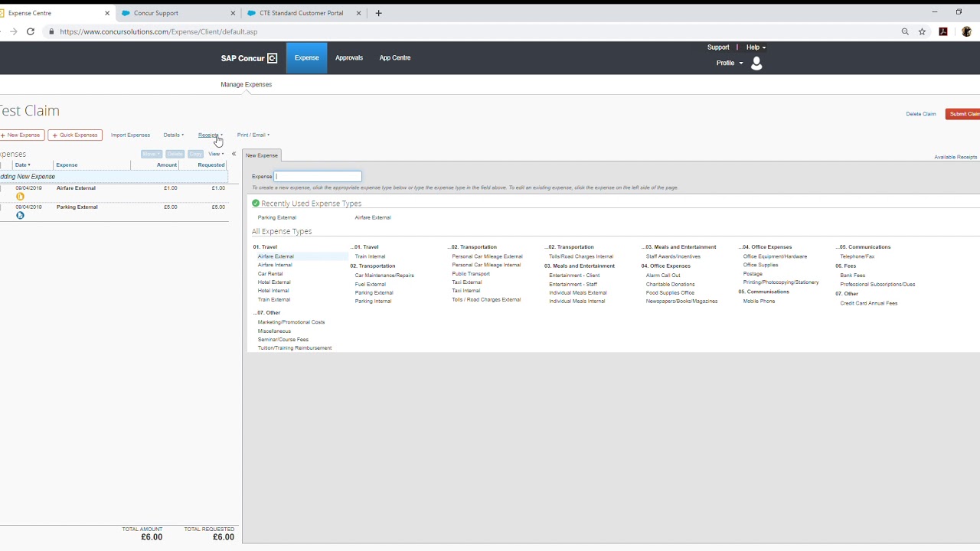Select Individual Meals External expense type
This screenshot has width=980, height=551.
pos(578,293)
